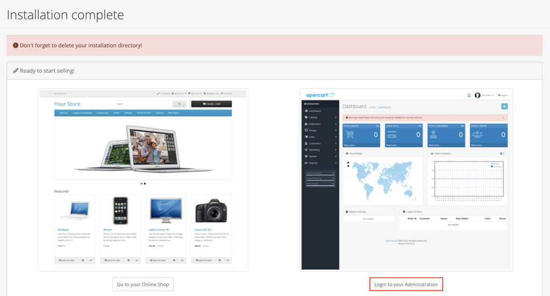Click the magnifier search button in store preview
Screen dimensions: 550x296
[180, 104]
